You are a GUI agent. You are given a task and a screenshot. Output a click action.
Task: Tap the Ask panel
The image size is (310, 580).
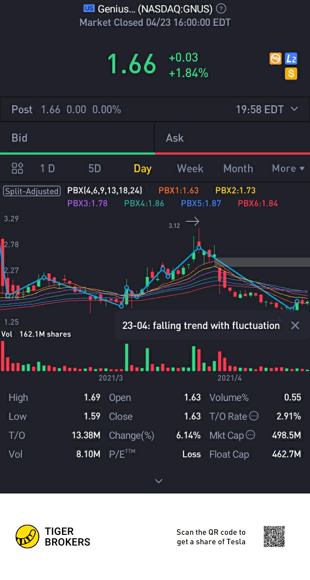click(x=232, y=138)
